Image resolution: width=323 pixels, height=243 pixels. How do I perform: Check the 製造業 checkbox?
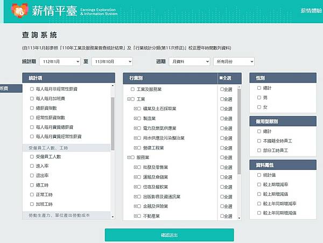[x=139, y=118]
